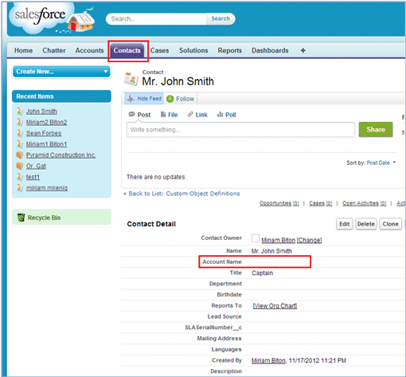Click the top Search input field

(157, 19)
